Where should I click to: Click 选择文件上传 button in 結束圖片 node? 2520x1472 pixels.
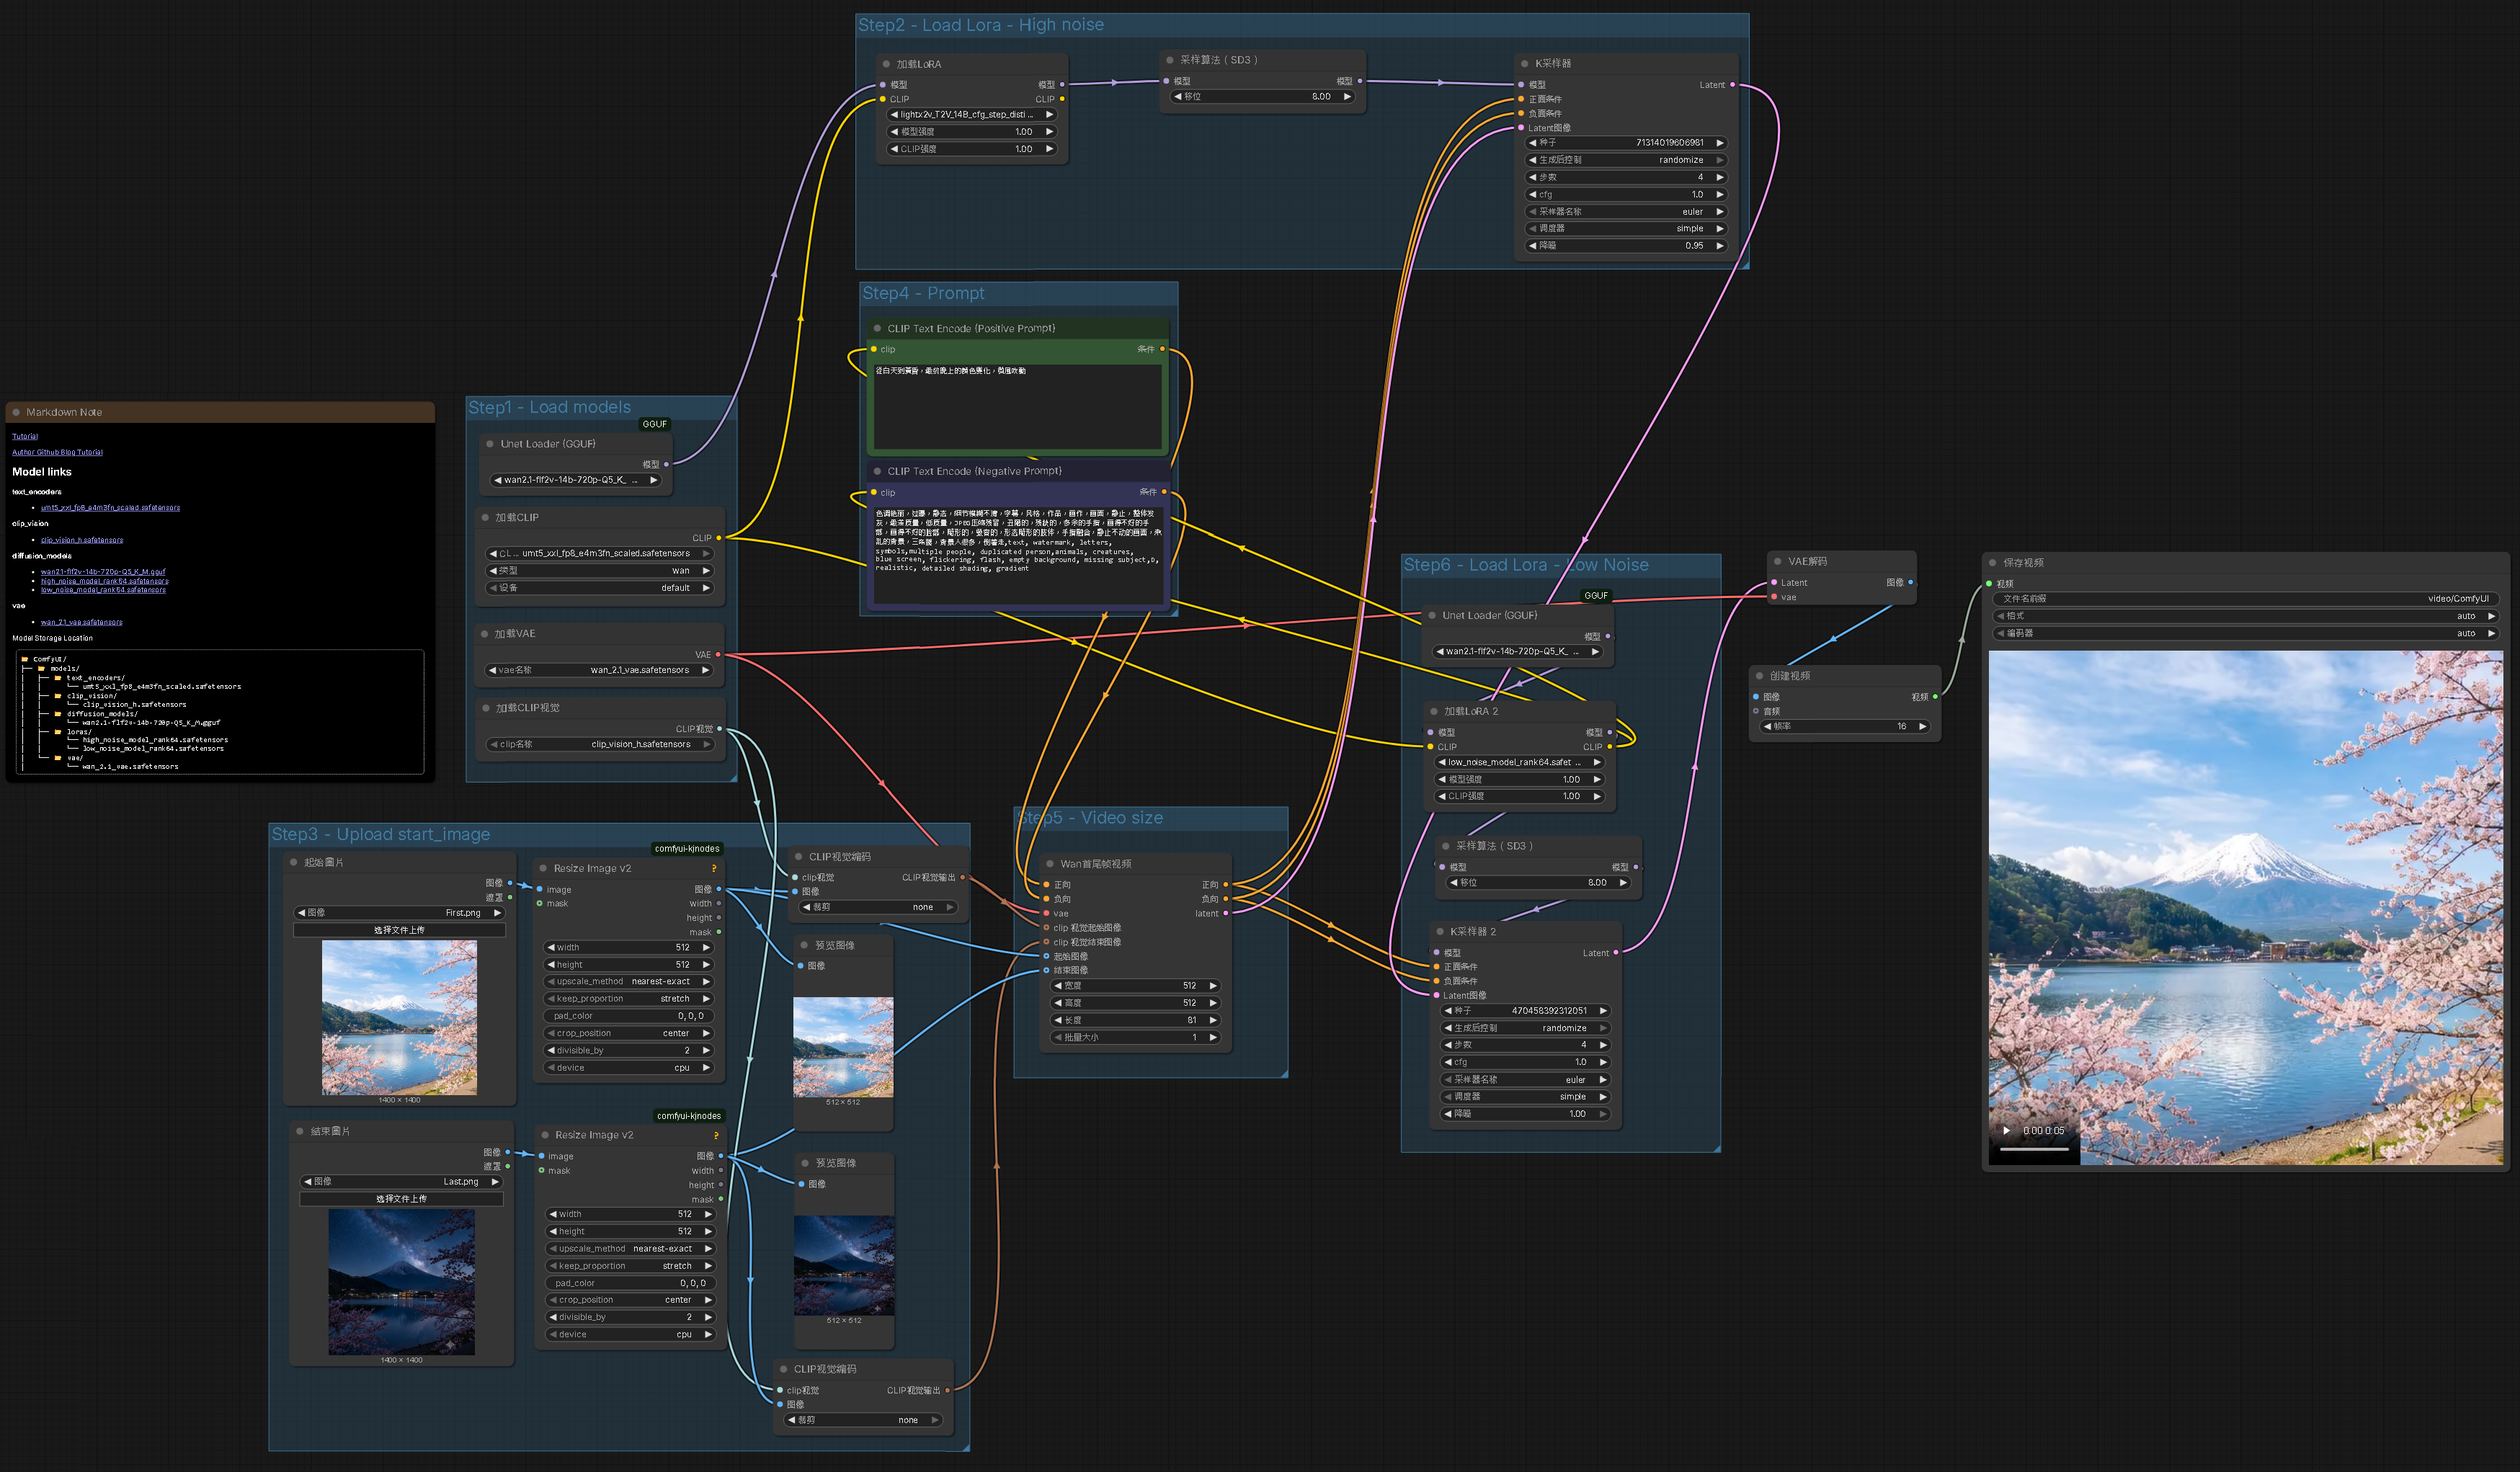coord(401,1199)
